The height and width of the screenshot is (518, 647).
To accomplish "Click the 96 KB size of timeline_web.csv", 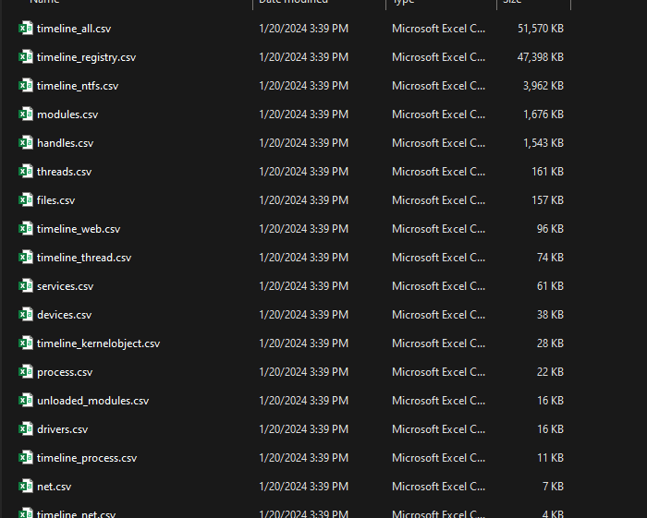I will pos(550,229).
